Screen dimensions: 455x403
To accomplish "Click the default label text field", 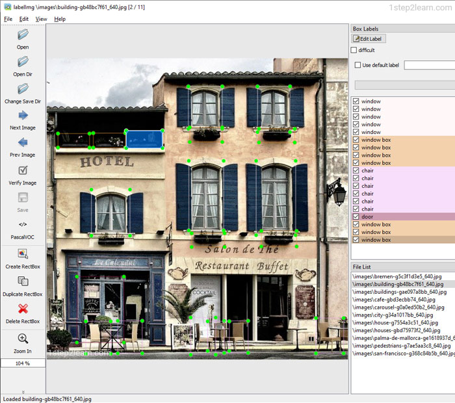I will pos(429,65).
